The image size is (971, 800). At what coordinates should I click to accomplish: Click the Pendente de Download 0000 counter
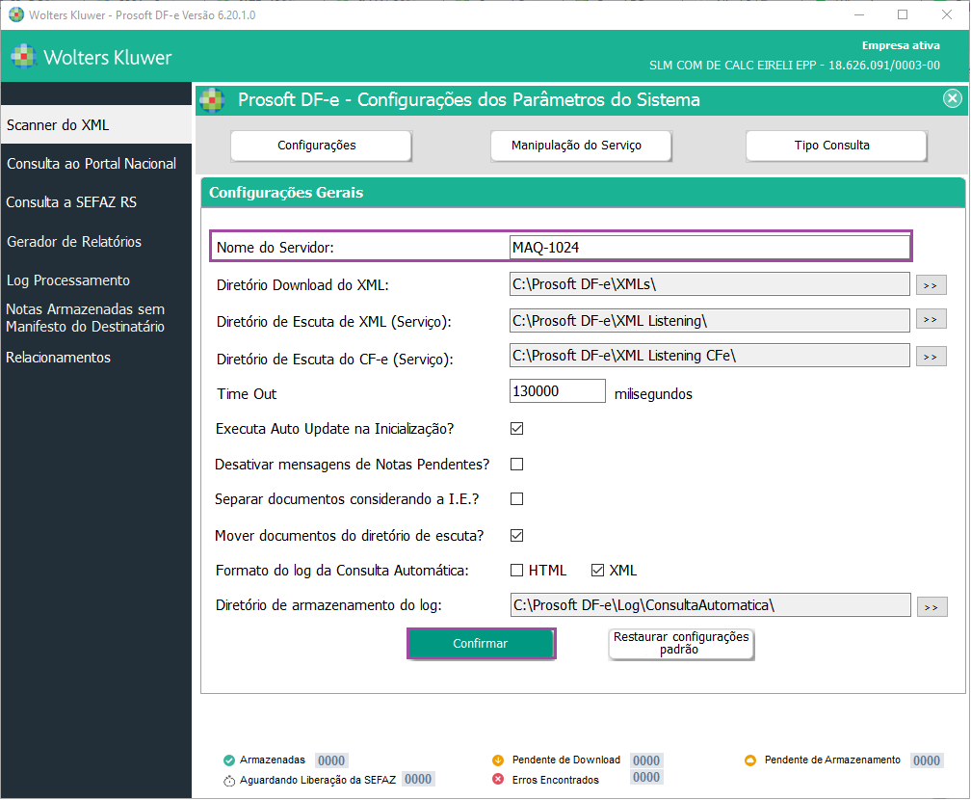click(x=646, y=760)
